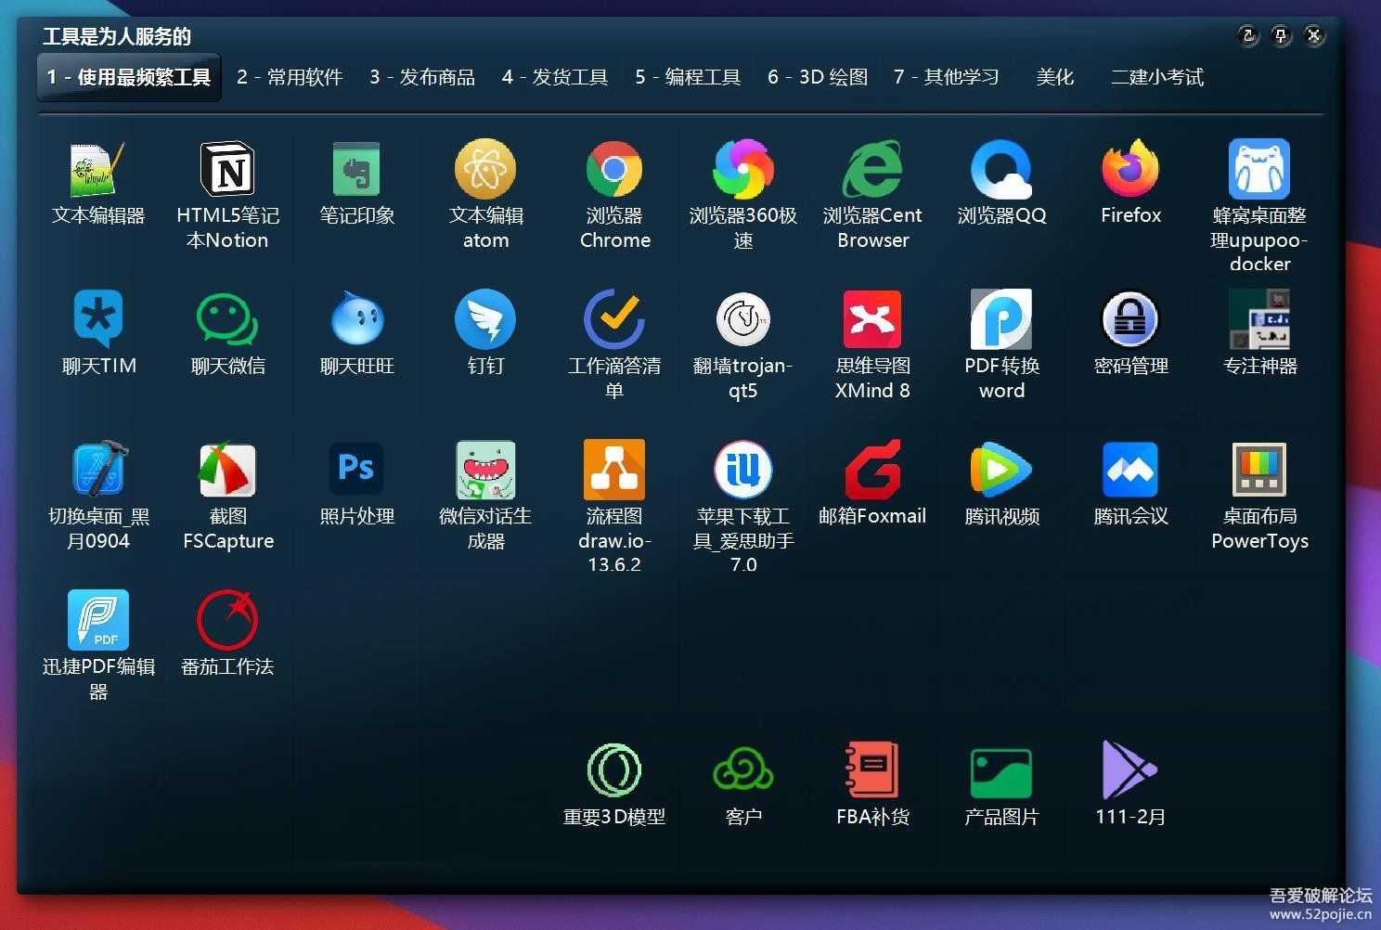Launch the Chrome browser icon

point(614,170)
